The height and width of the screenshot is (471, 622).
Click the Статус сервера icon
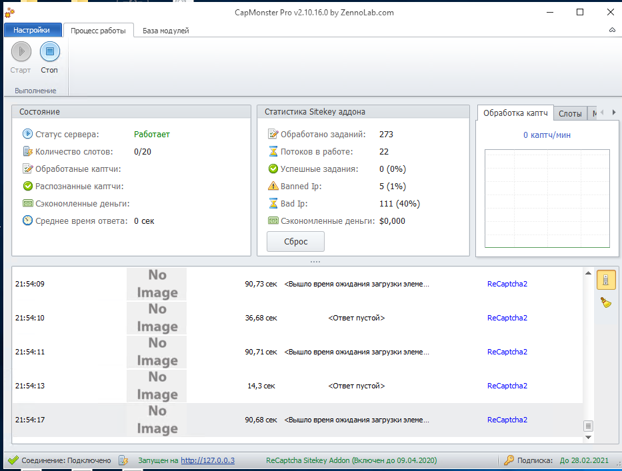pos(27,134)
